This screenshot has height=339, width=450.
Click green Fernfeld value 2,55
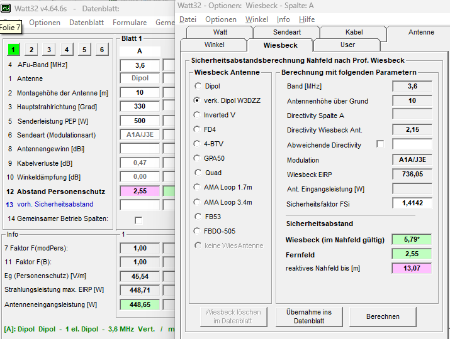[x=412, y=254]
